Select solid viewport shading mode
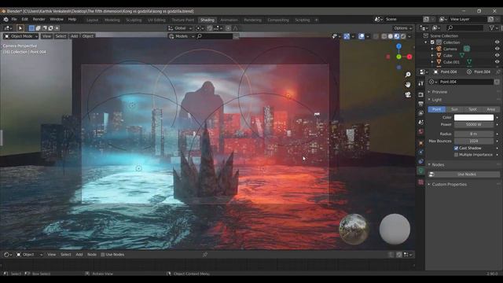The image size is (503, 283). click(x=391, y=36)
